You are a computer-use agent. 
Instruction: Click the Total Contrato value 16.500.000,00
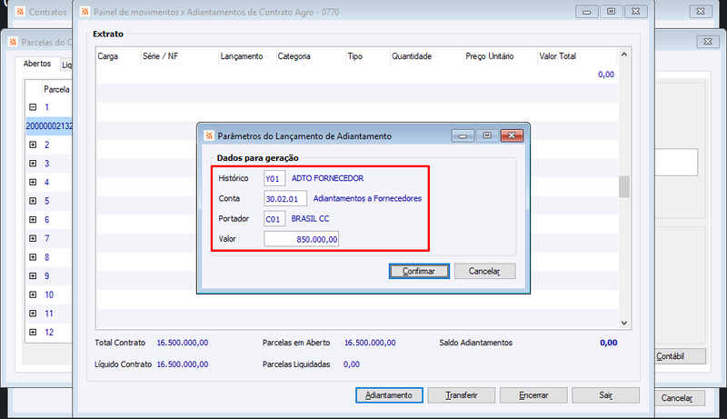point(183,343)
